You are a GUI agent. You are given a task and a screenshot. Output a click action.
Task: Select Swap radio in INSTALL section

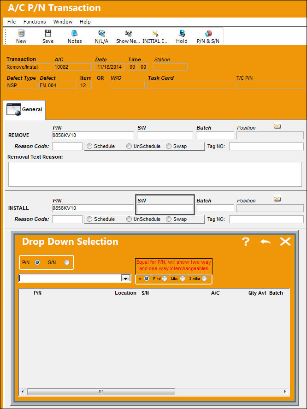pyautogui.click(x=169, y=219)
